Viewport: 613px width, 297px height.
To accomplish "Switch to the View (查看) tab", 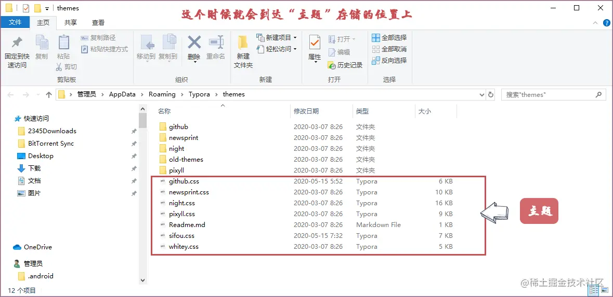I will (98, 22).
